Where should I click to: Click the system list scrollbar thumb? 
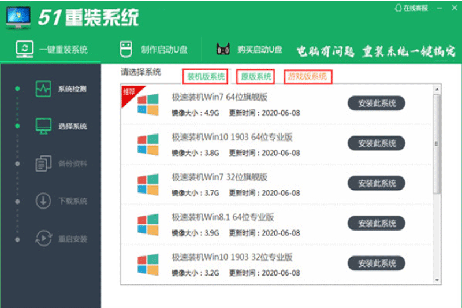(x=437, y=144)
